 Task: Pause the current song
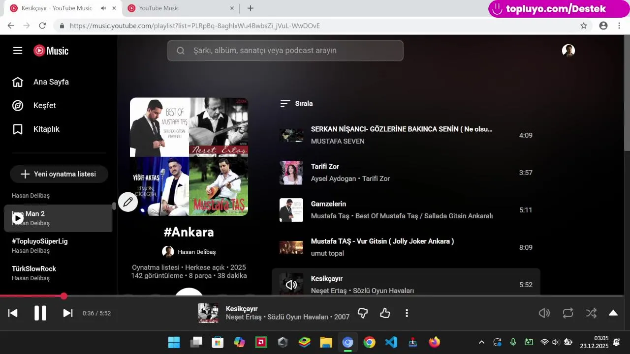[x=40, y=313]
